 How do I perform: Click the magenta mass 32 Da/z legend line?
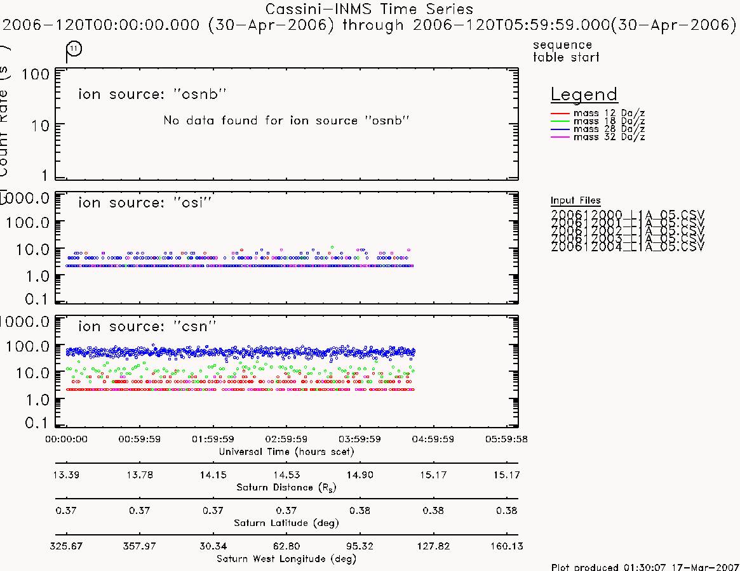[560, 137]
